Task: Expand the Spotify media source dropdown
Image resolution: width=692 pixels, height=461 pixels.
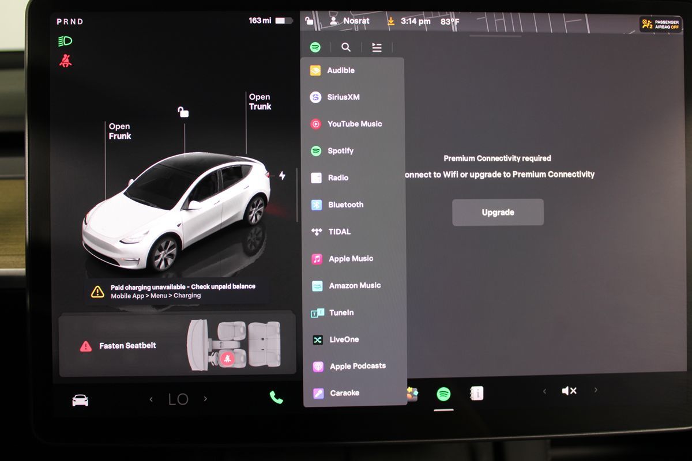Action: coord(315,48)
